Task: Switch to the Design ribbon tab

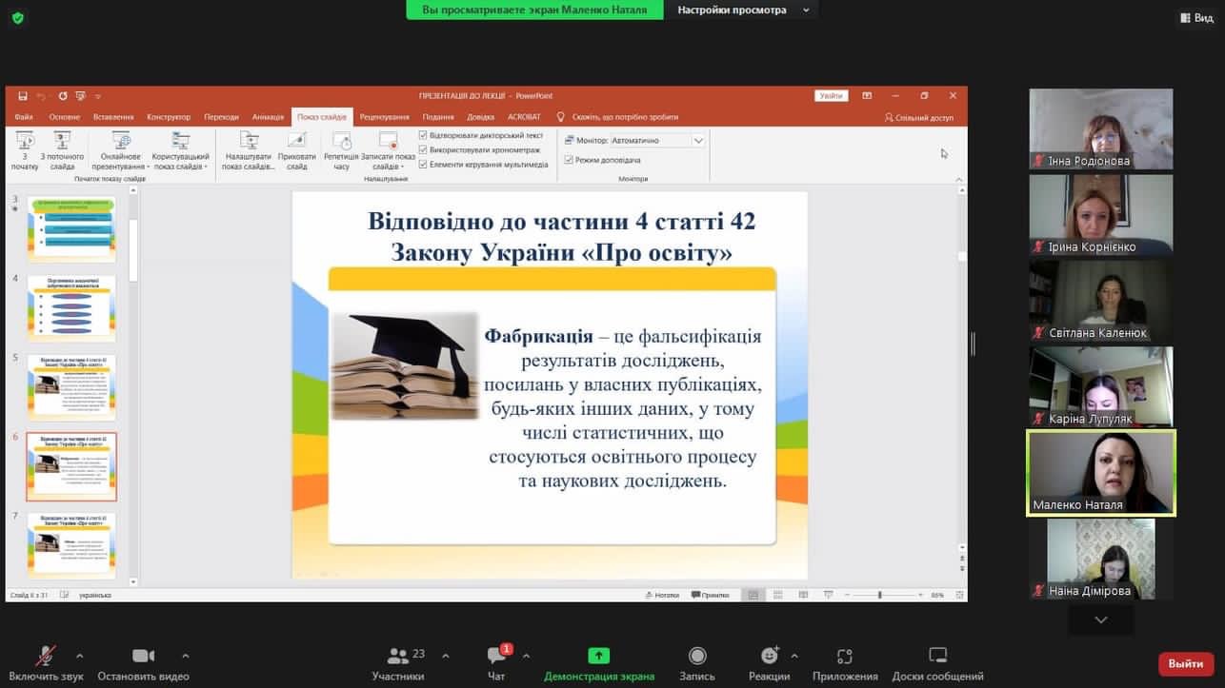Action: coord(169,117)
